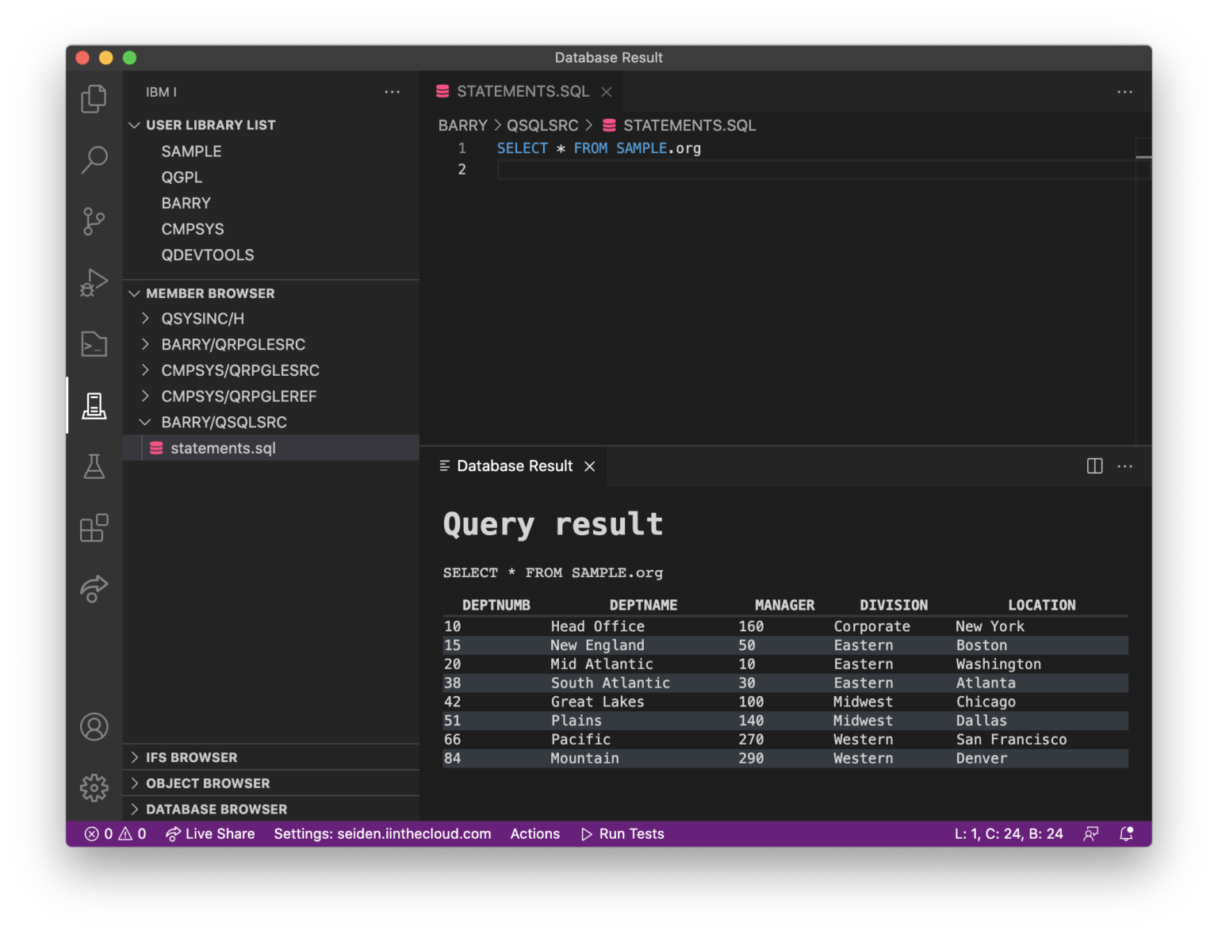Open the Run and Debug view

pos(94,282)
